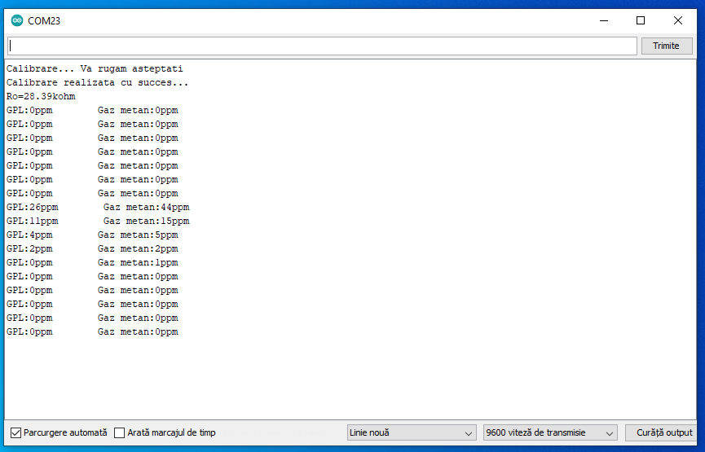Click the COM23 title bar text
The width and height of the screenshot is (705, 452).
coord(44,20)
